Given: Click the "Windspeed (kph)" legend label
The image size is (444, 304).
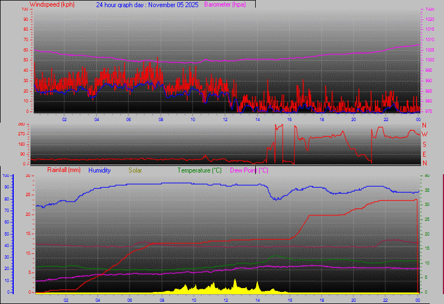Looking at the screenshot, I should click(x=52, y=4).
